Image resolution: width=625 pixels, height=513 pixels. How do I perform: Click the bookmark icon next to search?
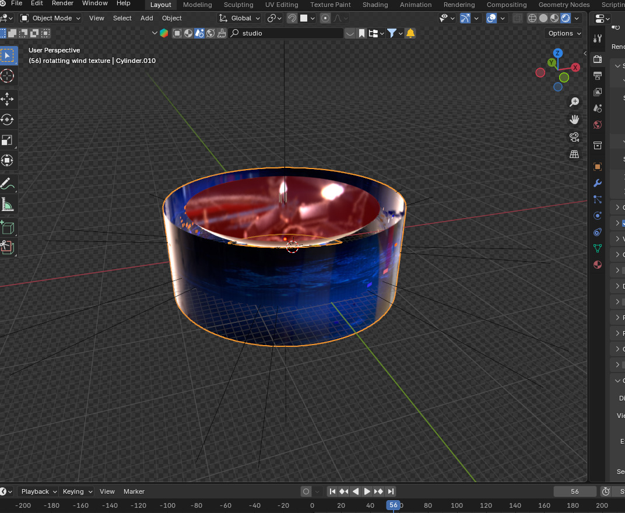[361, 33]
